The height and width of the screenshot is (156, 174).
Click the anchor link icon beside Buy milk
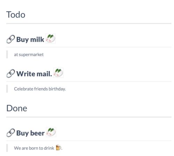[x=10, y=39]
